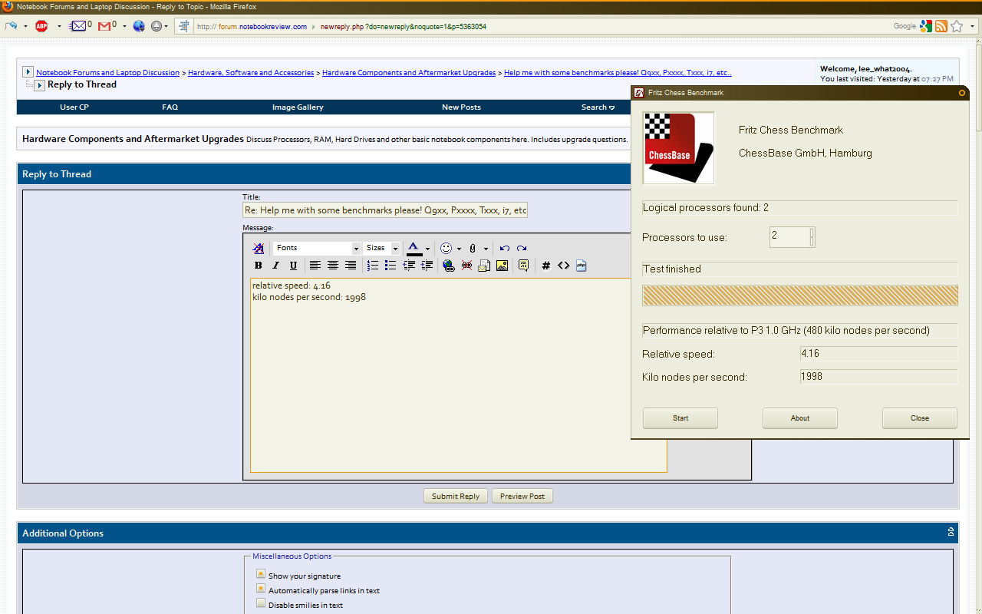Image resolution: width=982 pixels, height=614 pixels.
Task: Open the attachments dropdown arrow
Action: [x=486, y=249]
